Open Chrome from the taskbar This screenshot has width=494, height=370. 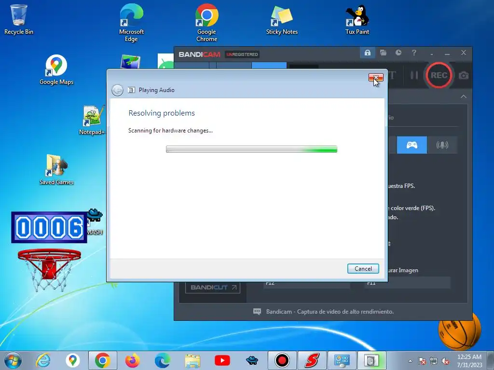click(102, 360)
